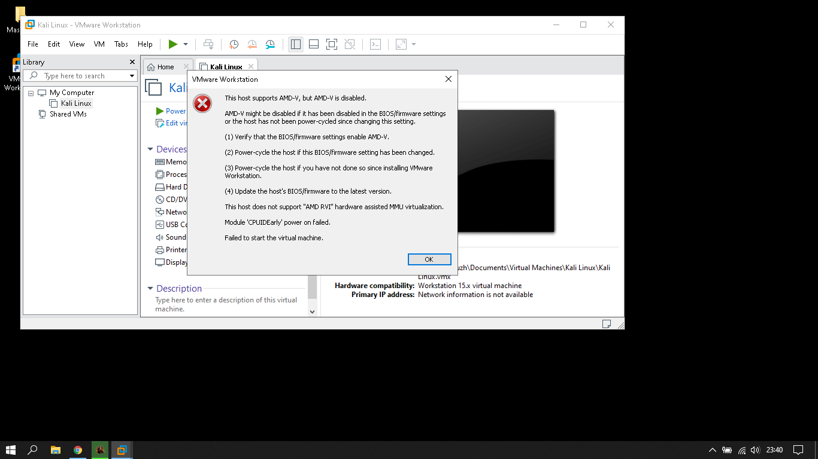Click the Display device icon
818x459 pixels.
(160, 262)
